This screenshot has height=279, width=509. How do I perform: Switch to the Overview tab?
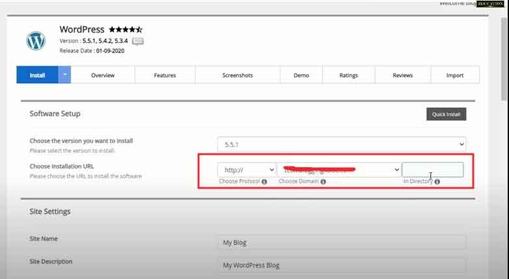tap(103, 75)
